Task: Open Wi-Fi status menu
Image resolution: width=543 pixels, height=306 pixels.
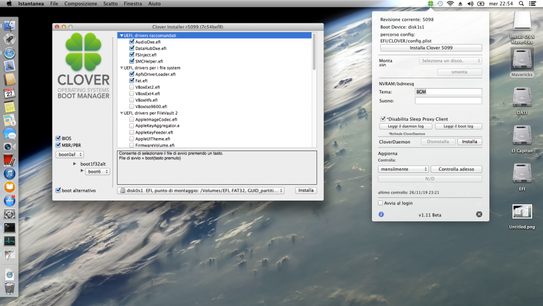Action: coord(450,3)
